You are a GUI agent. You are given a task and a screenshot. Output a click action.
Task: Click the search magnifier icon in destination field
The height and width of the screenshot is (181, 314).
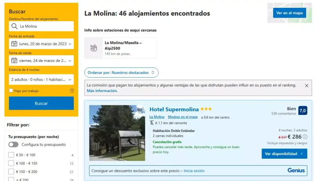coord(14,26)
